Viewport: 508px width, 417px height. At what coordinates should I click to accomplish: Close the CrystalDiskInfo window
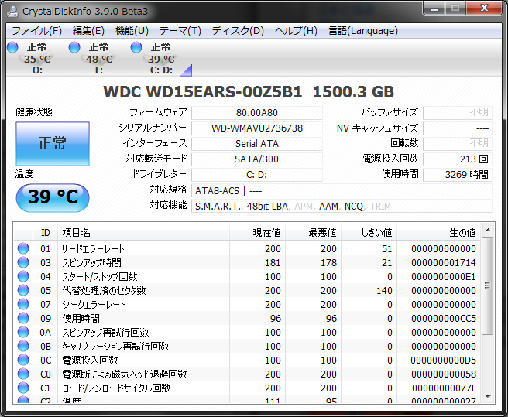pyautogui.click(x=484, y=8)
